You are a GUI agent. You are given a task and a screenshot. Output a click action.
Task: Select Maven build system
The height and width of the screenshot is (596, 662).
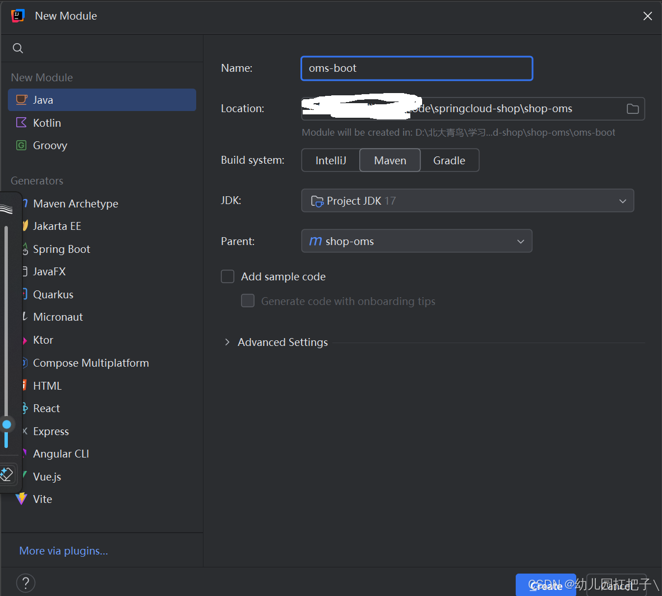pyautogui.click(x=390, y=160)
